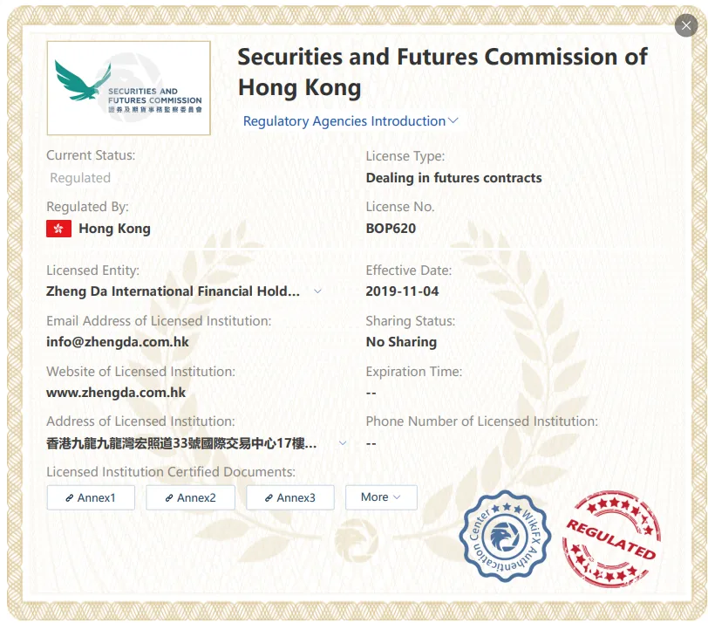Expand Regulatory Agencies Introduction
708x623 pixels.
[x=351, y=121]
